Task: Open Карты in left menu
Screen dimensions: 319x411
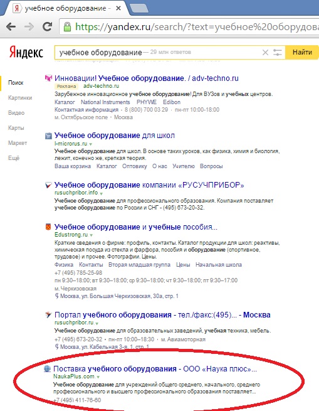Action: [x=16, y=128]
